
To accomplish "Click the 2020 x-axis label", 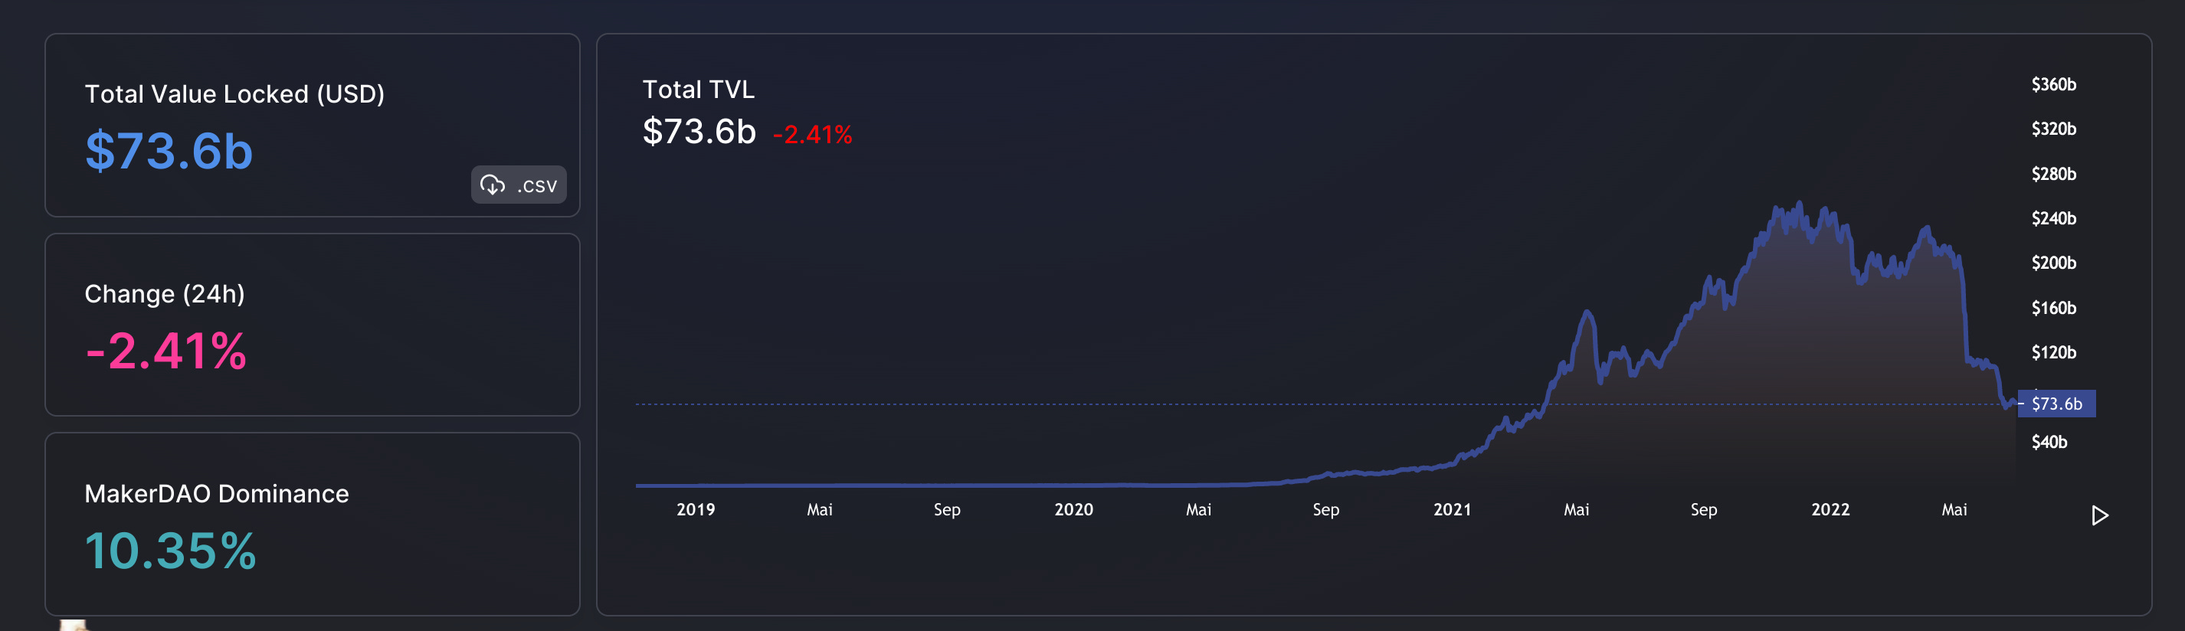I will (1074, 510).
